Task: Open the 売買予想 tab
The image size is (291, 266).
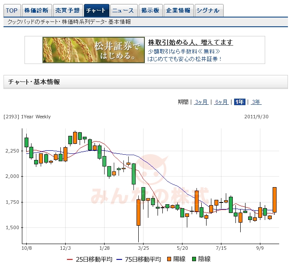Action: [67, 11]
